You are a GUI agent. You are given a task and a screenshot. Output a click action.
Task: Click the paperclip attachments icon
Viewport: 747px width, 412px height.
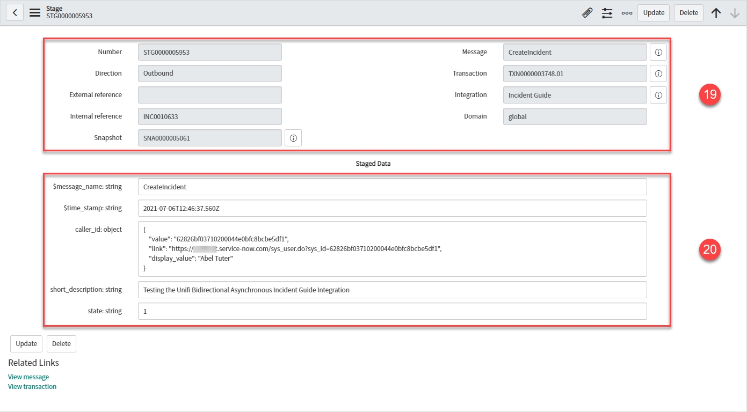587,13
